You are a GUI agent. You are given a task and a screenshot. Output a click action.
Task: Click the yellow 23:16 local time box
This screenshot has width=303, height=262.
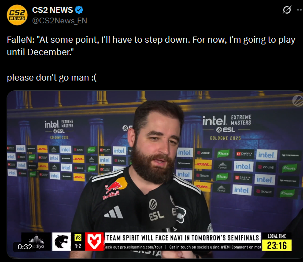277,246
